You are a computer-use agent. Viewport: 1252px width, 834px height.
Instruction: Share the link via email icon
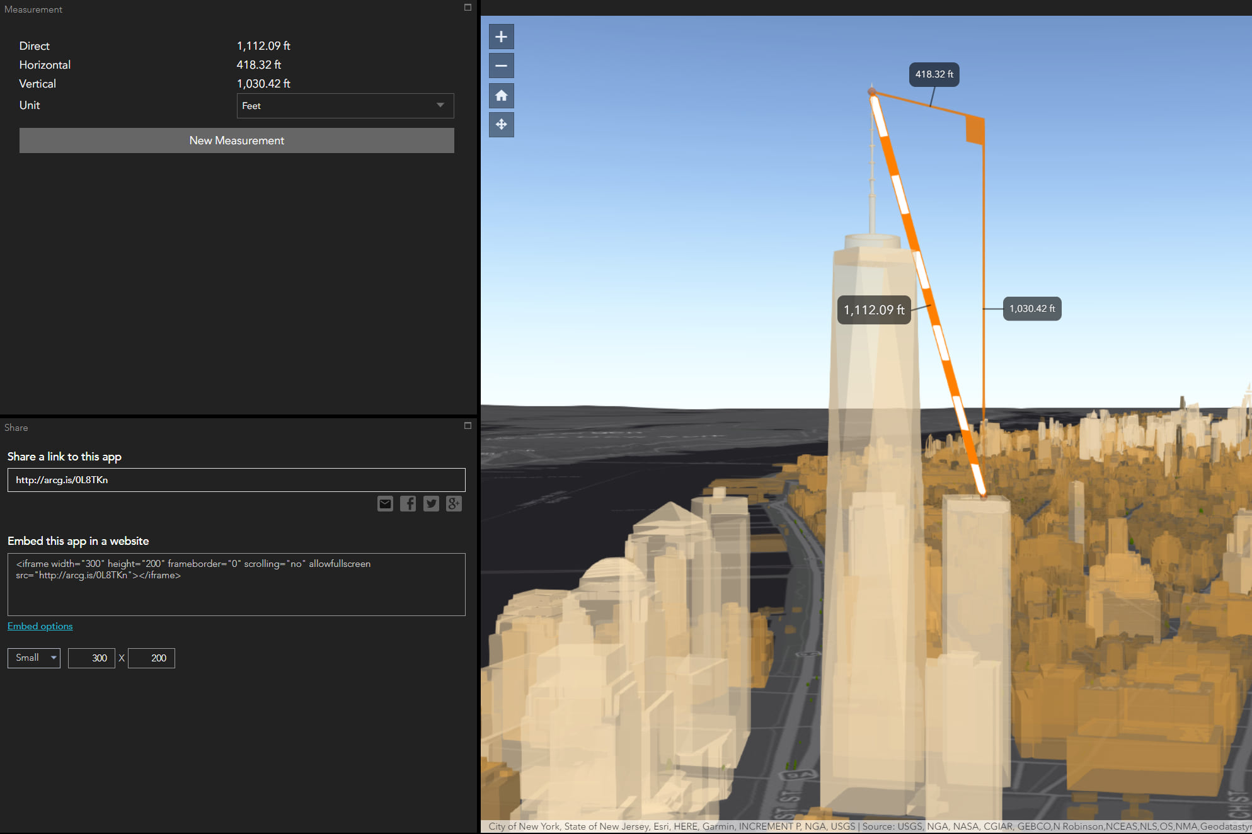tap(385, 503)
